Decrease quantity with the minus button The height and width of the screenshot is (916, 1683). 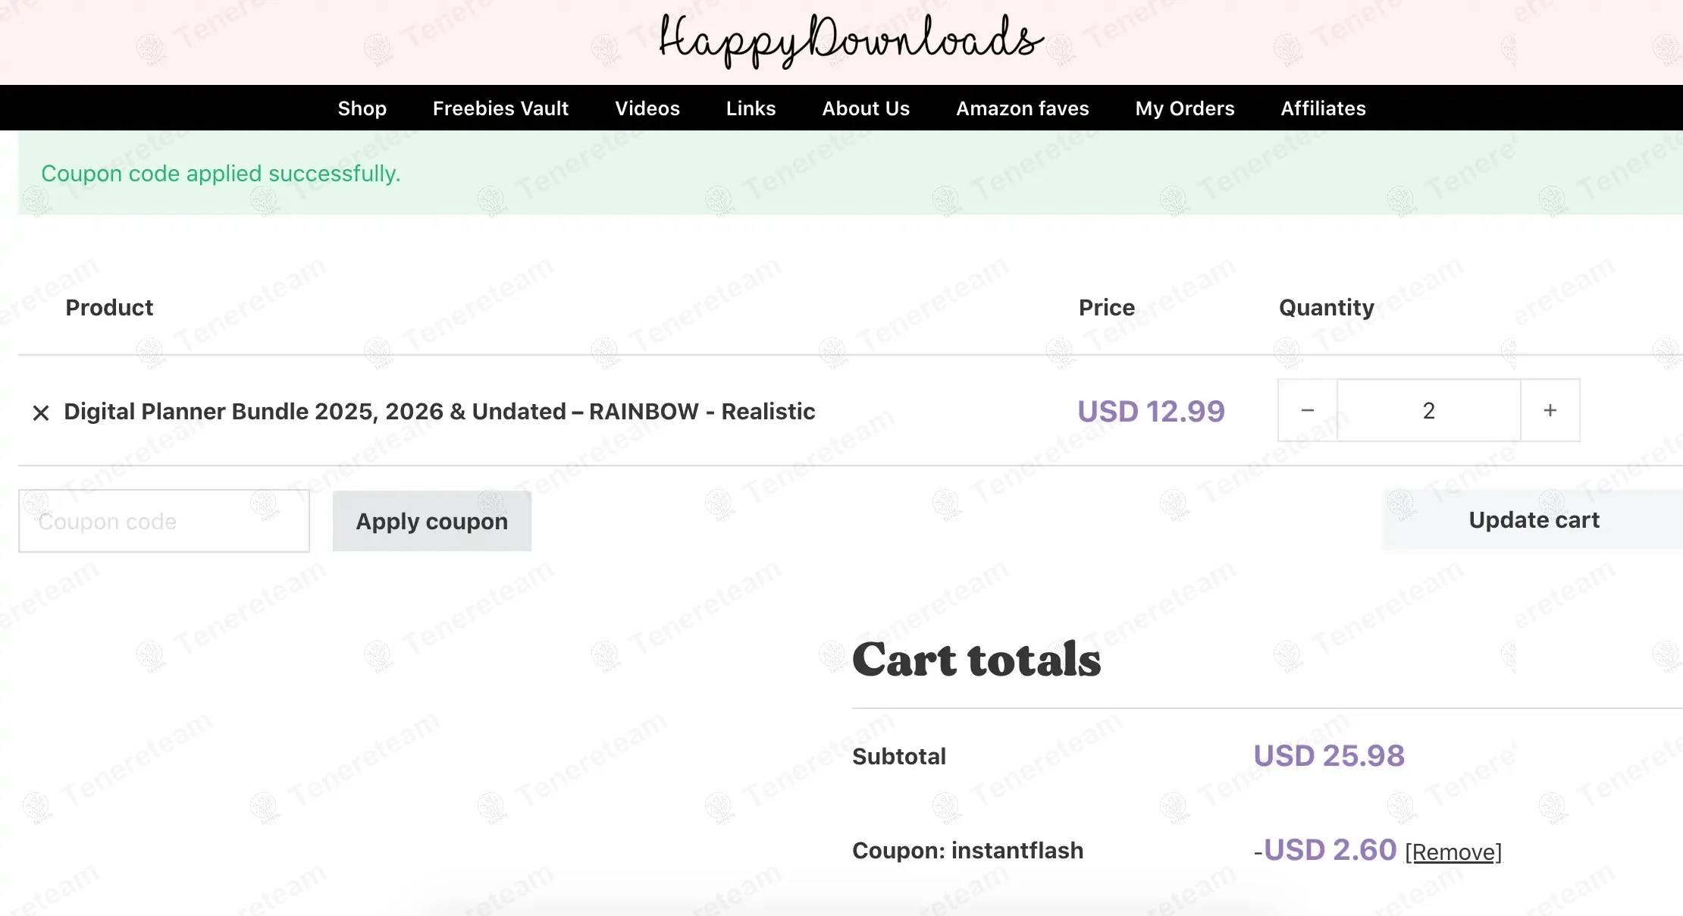pyautogui.click(x=1308, y=410)
